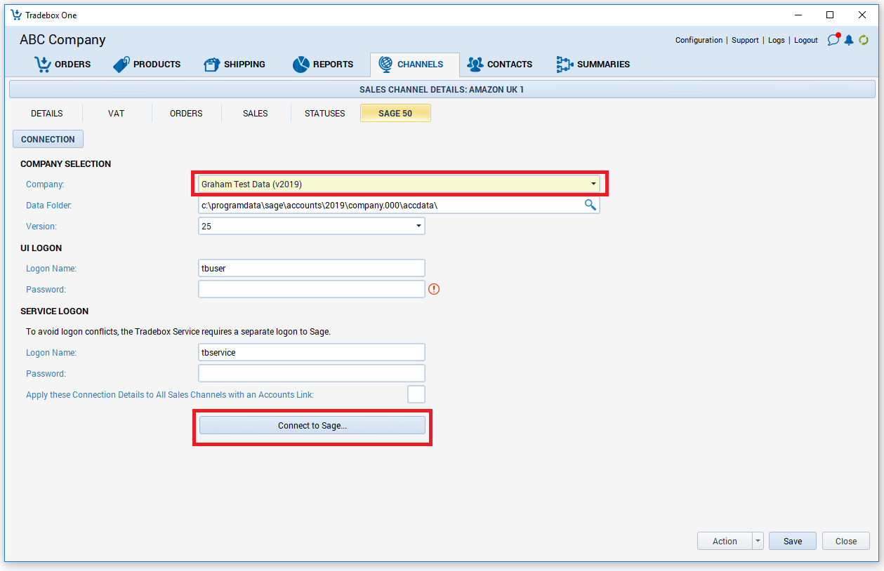This screenshot has width=884, height=571.
Task: Browse data folder with magnifier icon
Action: point(591,205)
